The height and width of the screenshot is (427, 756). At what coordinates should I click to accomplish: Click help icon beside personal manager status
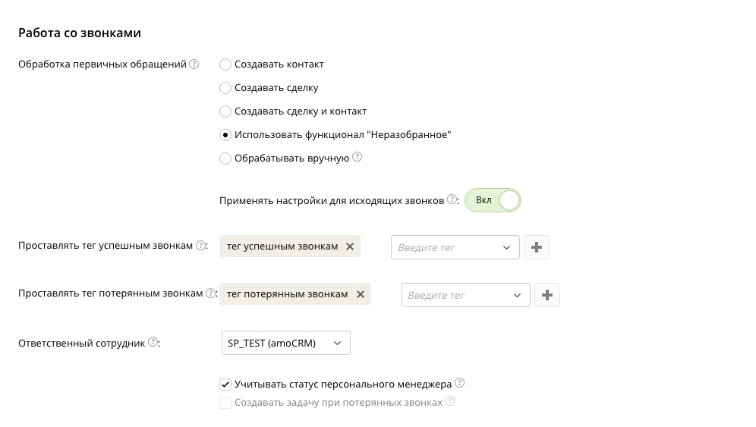point(459,384)
